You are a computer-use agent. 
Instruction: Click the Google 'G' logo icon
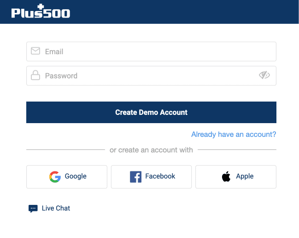coord(55,177)
